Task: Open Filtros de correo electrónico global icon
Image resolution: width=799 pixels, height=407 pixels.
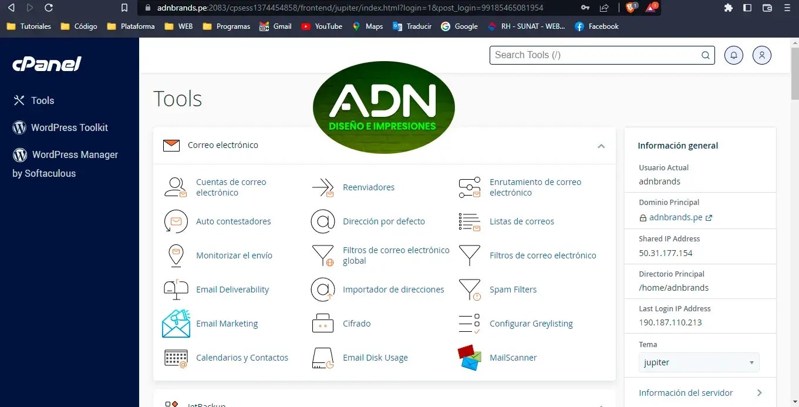Action: point(323,255)
